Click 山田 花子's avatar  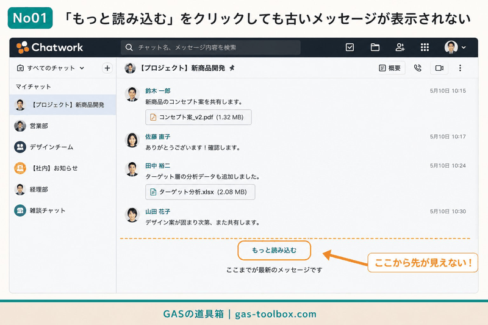tap(132, 215)
